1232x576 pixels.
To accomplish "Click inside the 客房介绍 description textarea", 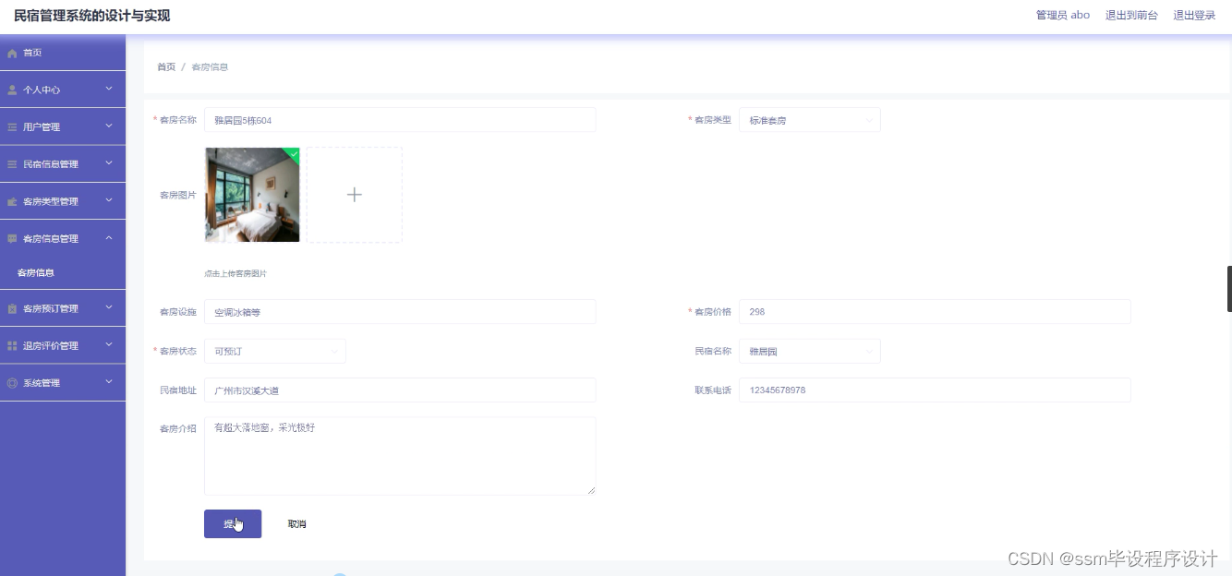I will [399, 454].
